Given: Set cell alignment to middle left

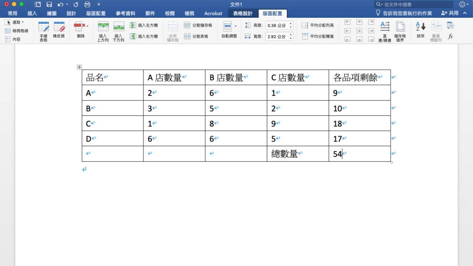Looking at the screenshot, I should [x=347, y=31].
